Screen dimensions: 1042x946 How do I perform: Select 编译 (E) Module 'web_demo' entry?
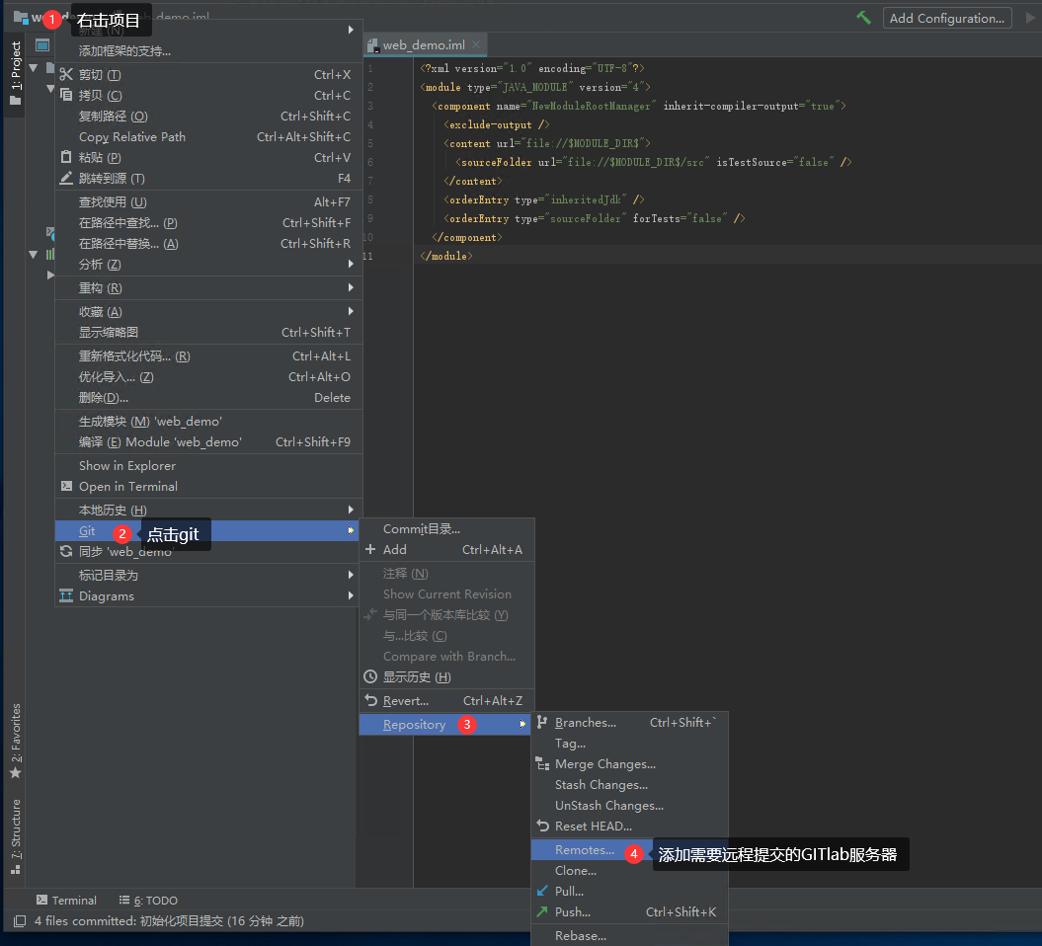pyautogui.click(x=208, y=441)
